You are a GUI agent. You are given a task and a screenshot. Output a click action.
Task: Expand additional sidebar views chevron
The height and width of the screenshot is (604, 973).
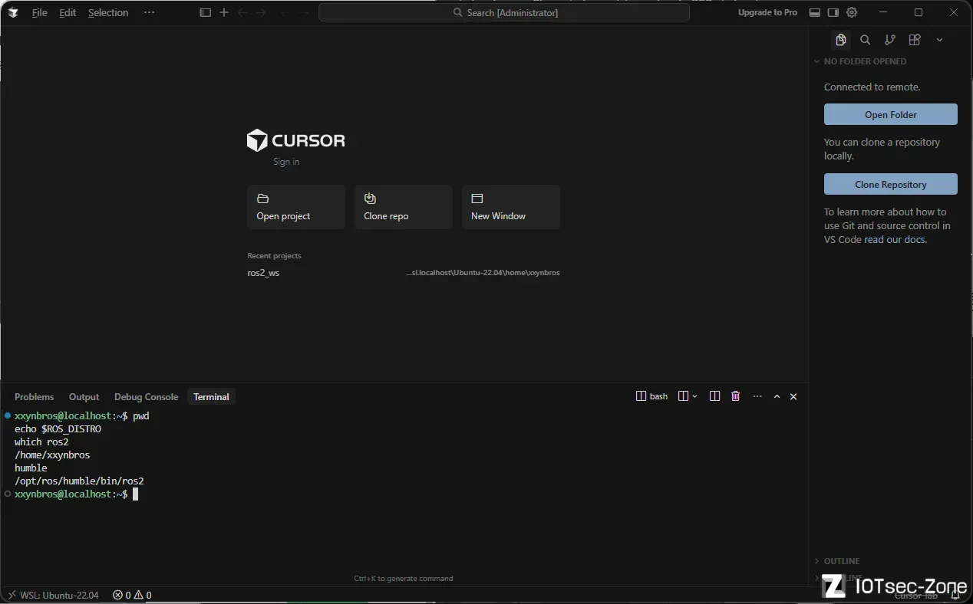(x=939, y=40)
